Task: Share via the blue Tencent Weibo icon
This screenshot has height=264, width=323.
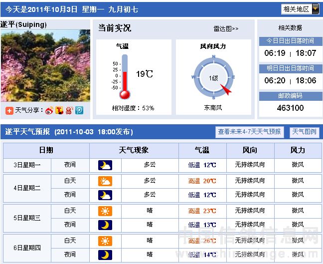Action: tap(79, 110)
